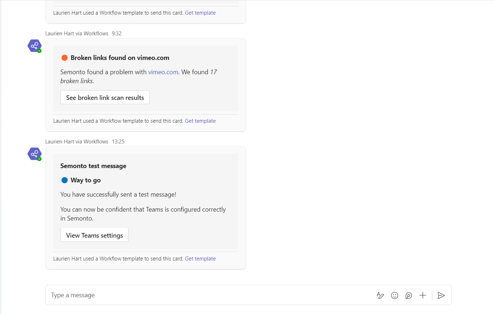
Task: Click the sender name on the 13:25 message
Action: point(77,142)
